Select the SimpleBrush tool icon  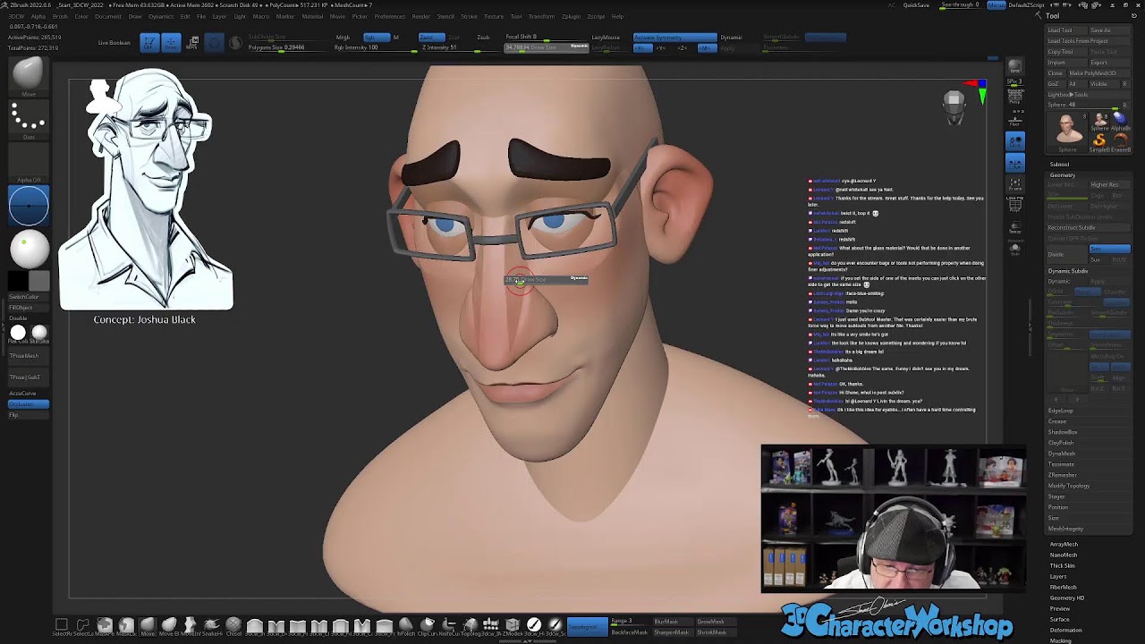(x=1099, y=141)
